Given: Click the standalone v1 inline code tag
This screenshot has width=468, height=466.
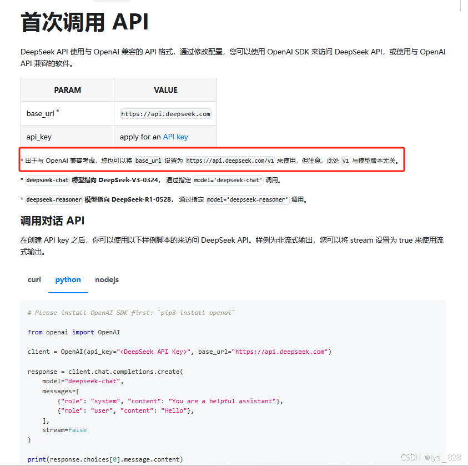Looking at the screenshot, I should [x=345, y=161].
